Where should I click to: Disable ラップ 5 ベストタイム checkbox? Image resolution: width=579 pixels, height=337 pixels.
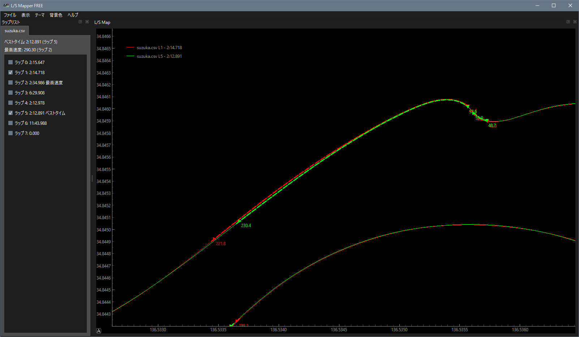pyautogui.click(x=10, y=113)
